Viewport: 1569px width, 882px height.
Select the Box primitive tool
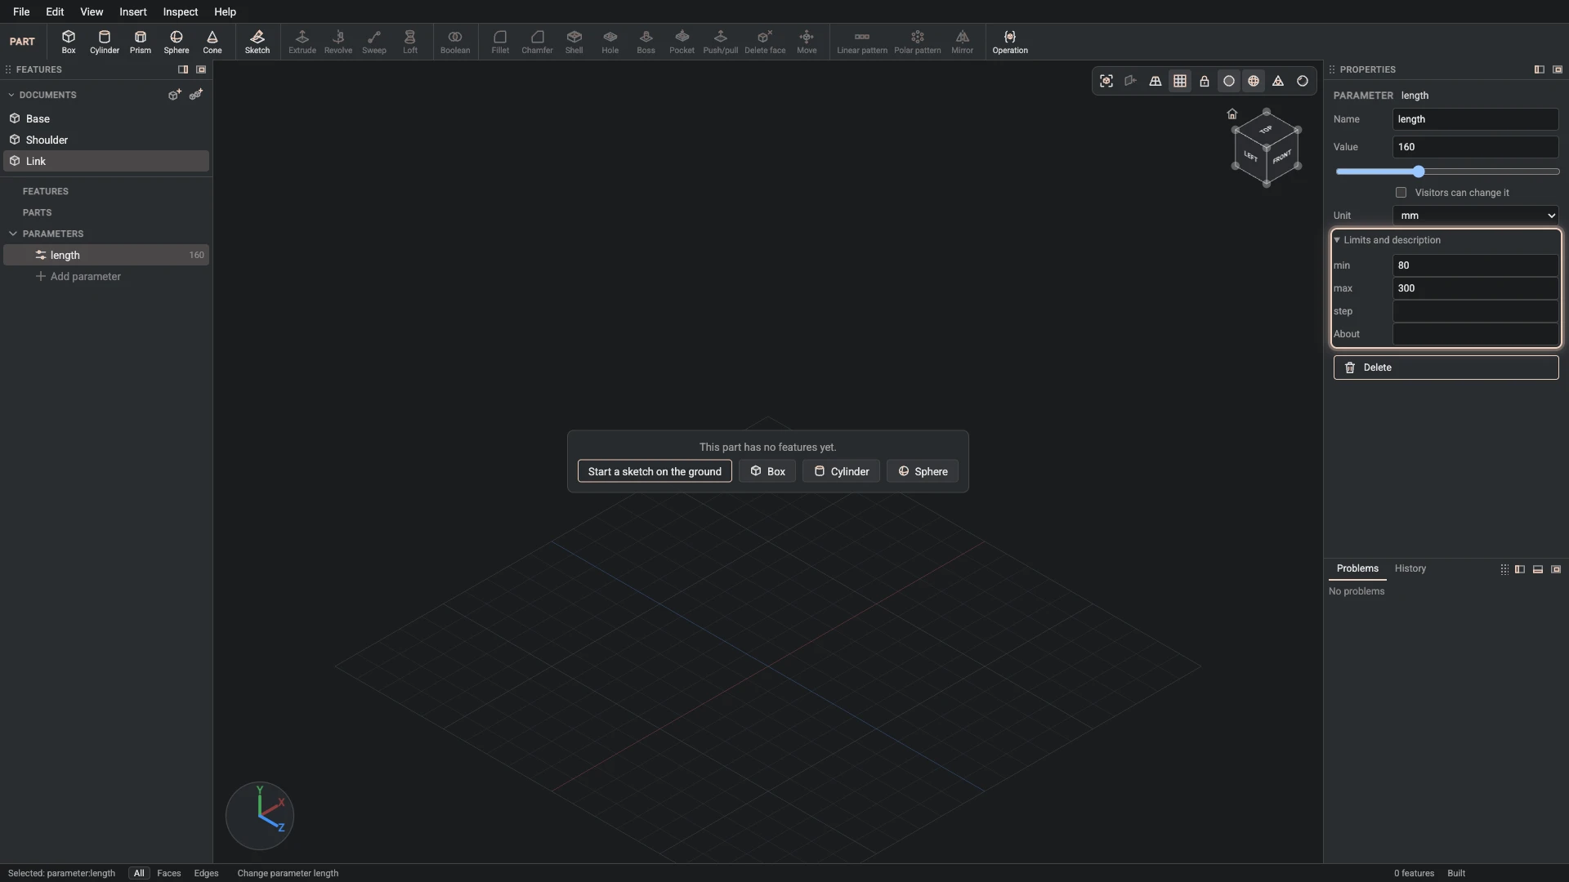pyautogui.click(x=69, y=42)
